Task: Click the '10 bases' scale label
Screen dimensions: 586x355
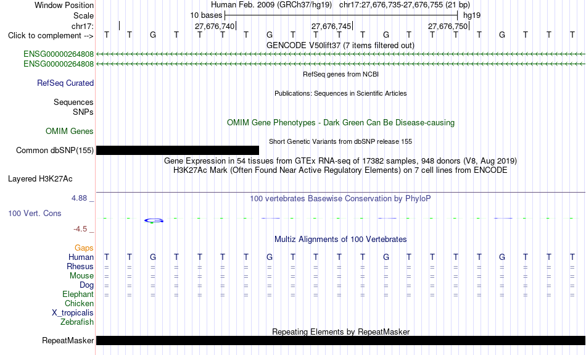Action: (x=206, y=15)
